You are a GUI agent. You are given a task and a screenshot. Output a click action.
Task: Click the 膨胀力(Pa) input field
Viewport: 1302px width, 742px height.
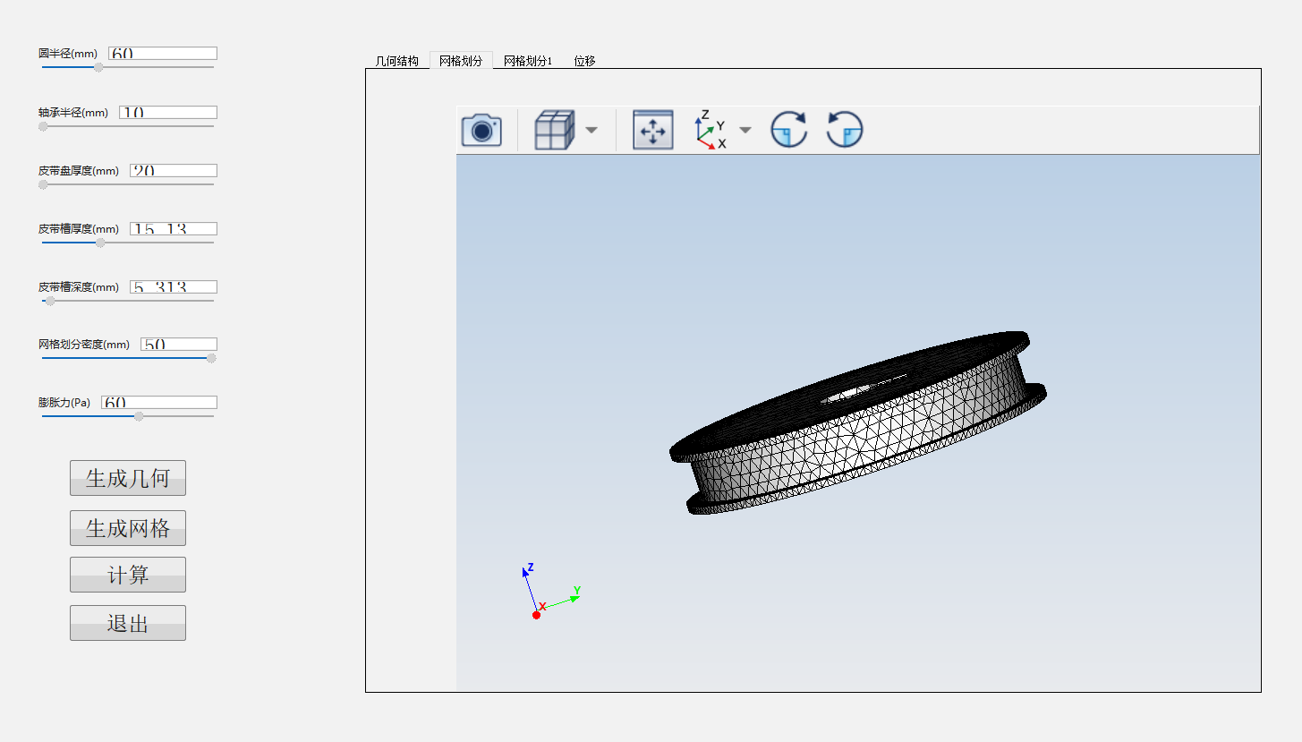click(x=158, y=403)
